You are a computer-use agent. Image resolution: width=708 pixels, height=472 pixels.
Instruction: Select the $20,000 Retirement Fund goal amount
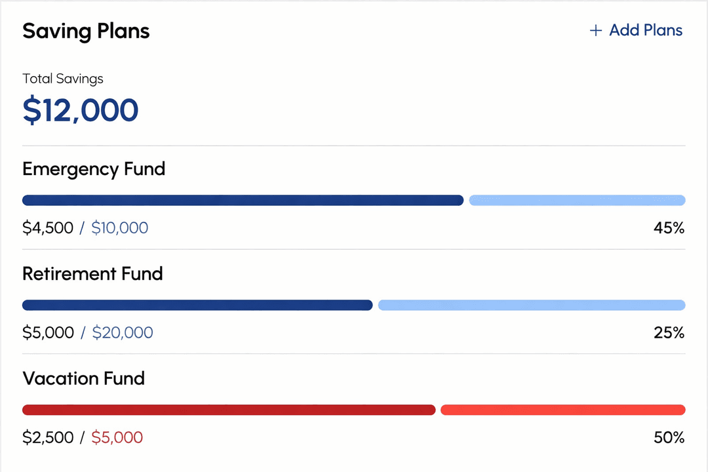(x=123, y=333)
